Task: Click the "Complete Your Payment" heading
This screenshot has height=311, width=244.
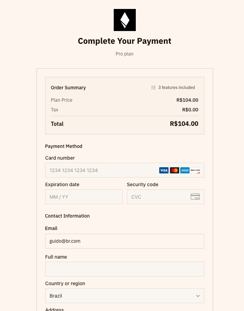Action: point(124,41)
